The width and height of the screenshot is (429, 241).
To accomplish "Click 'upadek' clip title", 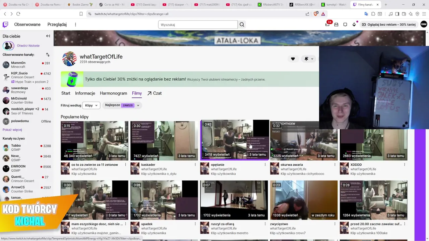I will tap(147, 224).
